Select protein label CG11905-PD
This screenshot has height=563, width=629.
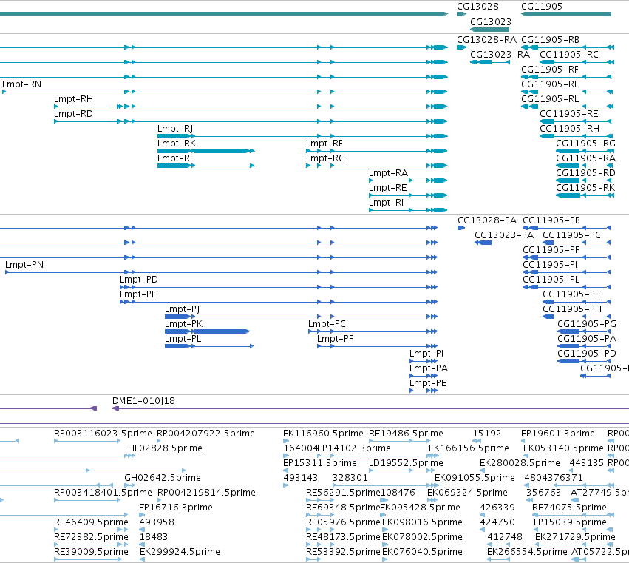point(587,354)
